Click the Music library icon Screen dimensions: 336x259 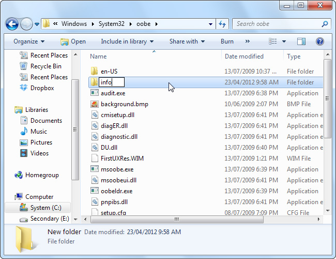pyautogui.click(x=24, y=131)
